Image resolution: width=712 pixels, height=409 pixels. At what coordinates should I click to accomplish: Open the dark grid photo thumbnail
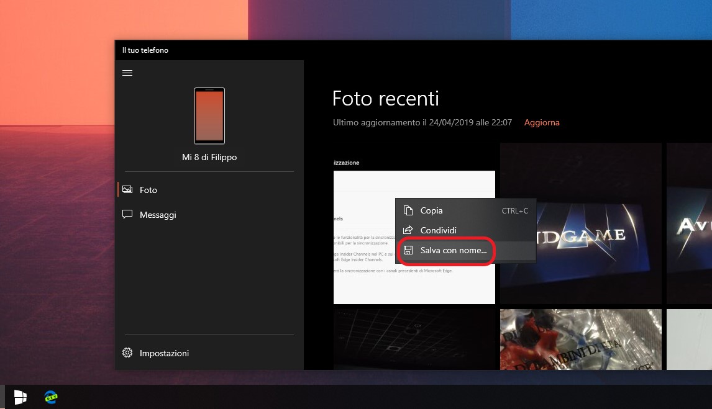tap(414, 339)
